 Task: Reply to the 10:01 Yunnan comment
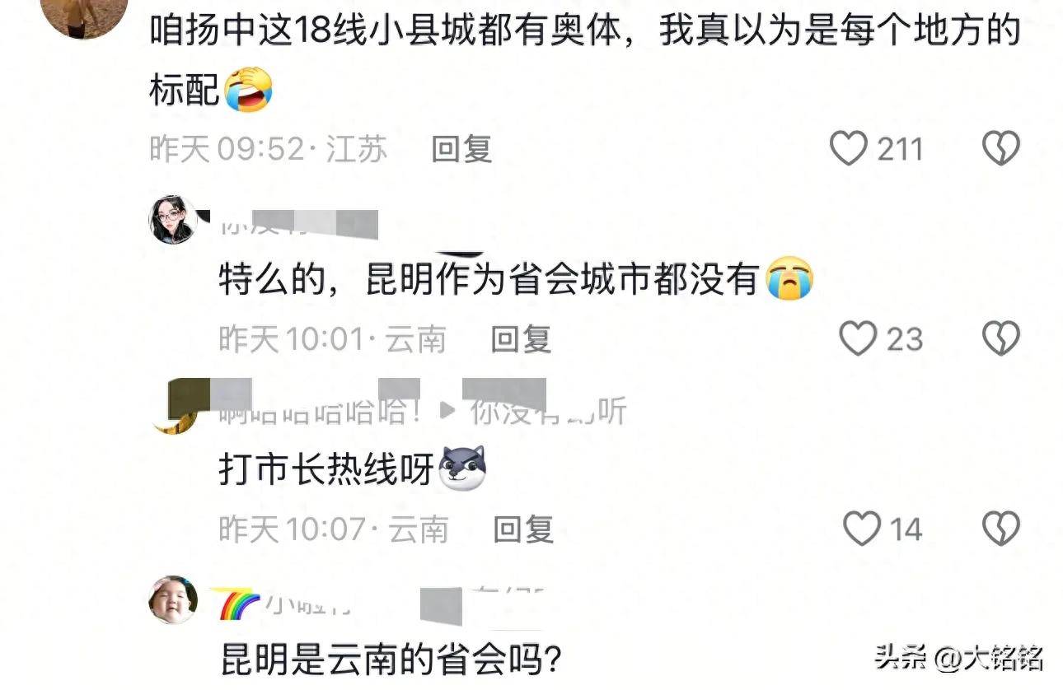pos(521,338)
